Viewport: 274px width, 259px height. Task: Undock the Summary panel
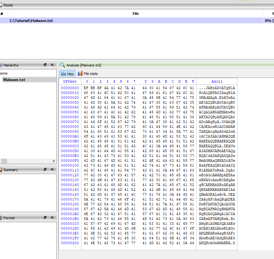click(x=45, y=170)
